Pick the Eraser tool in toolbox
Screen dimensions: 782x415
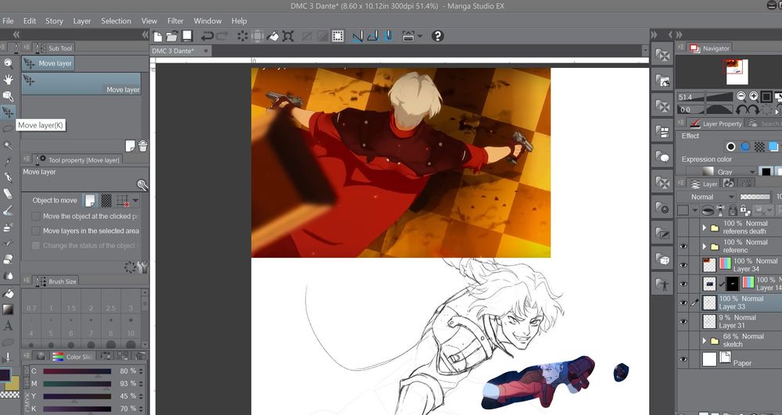(8, 194)
